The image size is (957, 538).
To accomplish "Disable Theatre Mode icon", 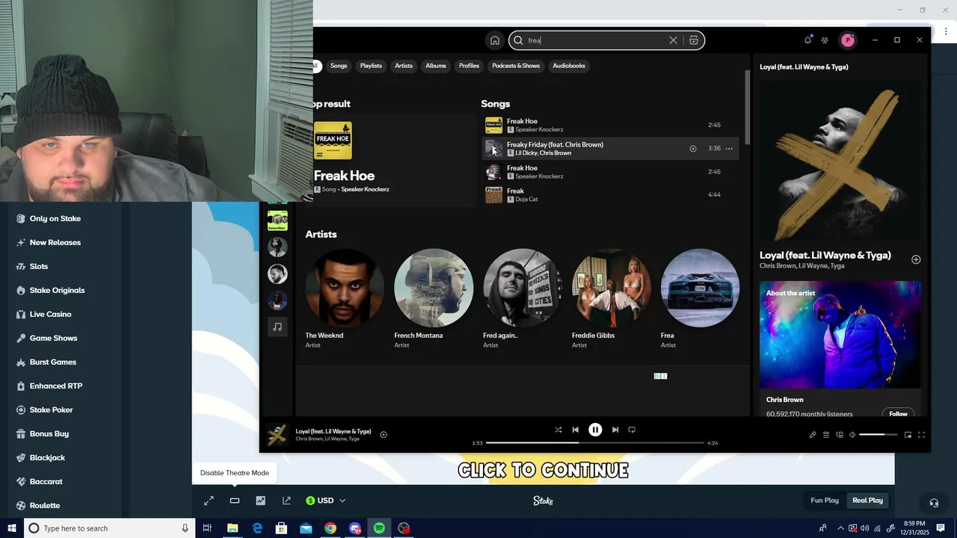I will coord(235,501).
